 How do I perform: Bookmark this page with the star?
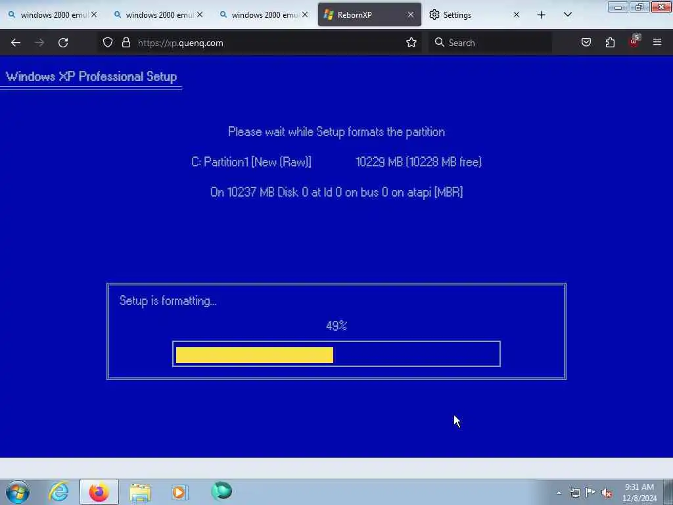coord(411,42)
